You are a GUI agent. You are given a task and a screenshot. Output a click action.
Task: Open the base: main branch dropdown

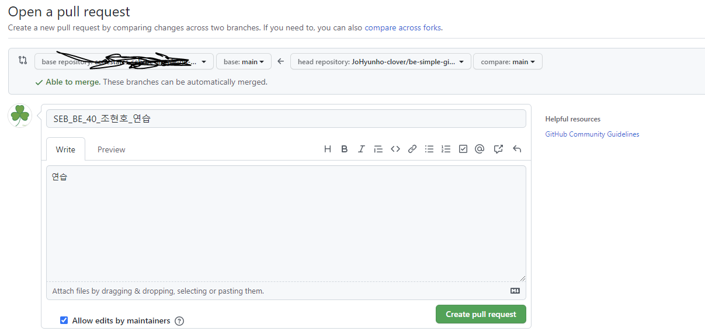pos(244,61)
